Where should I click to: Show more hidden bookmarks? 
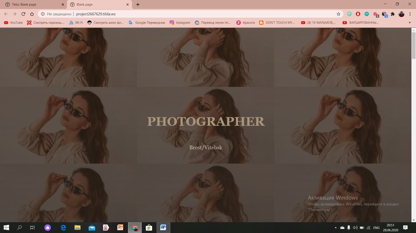click(x=410, y=23)
